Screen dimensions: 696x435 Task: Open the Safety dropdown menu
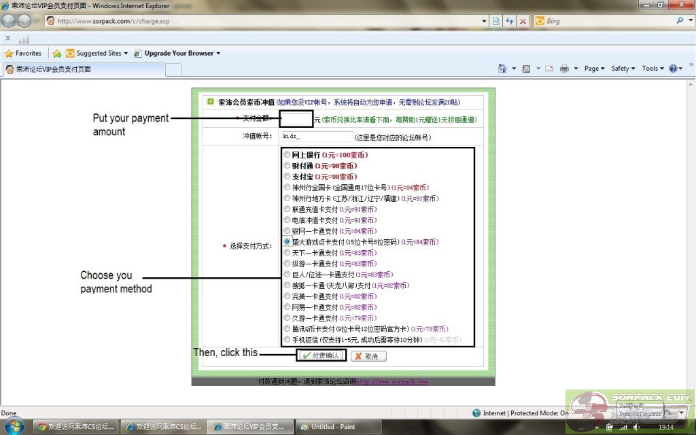[x=623, y=69]
